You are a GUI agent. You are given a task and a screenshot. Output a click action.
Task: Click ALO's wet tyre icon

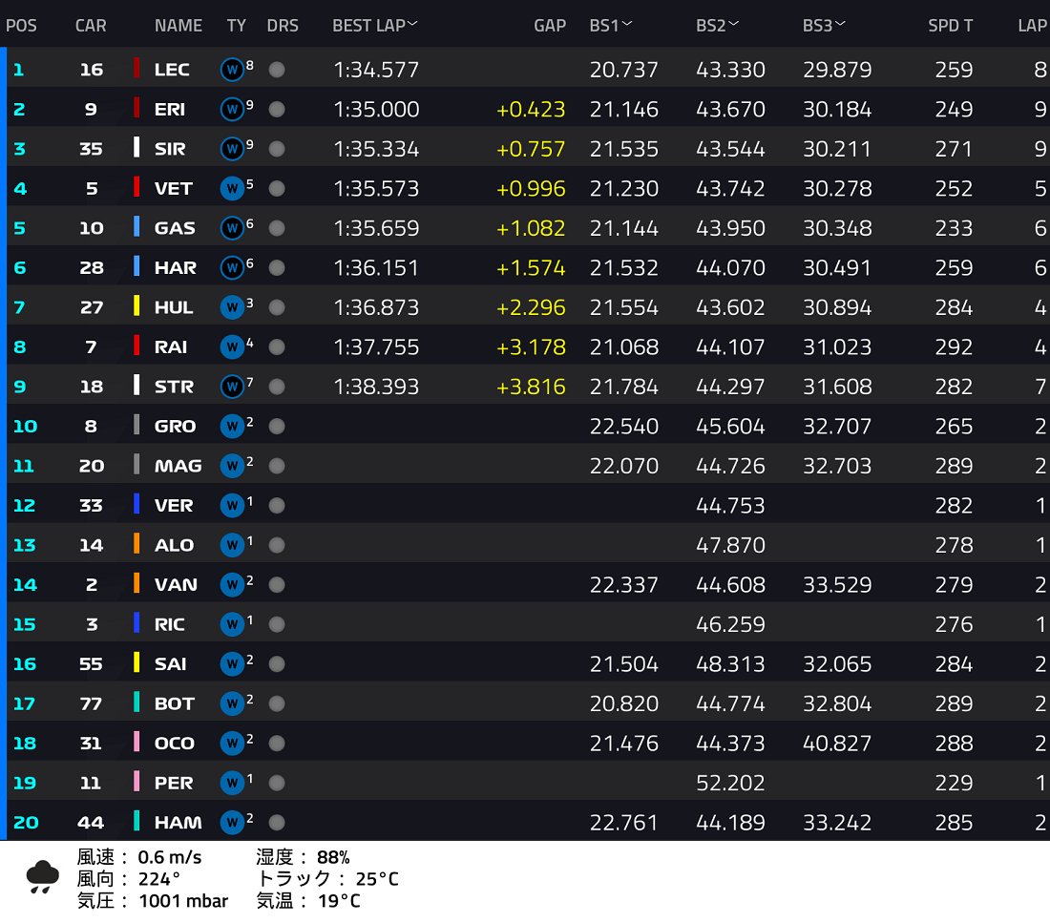[232, 545]
